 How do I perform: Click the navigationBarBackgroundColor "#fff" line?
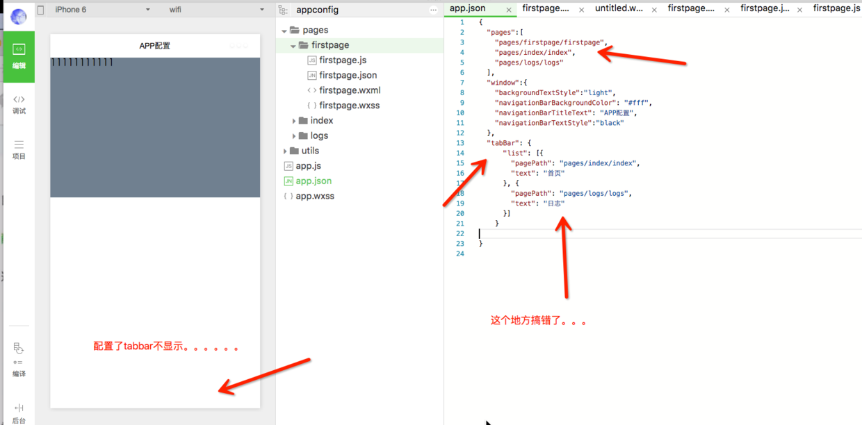click(574, 103)
